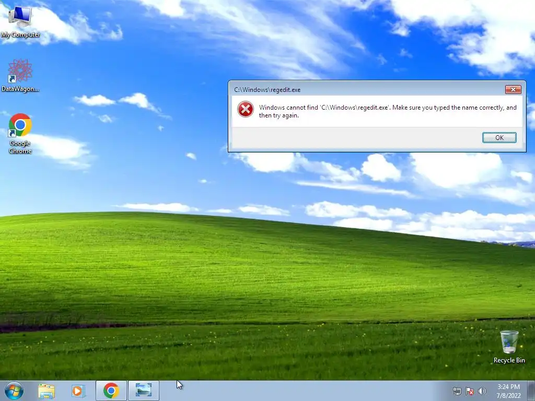Image resolution: width=535 pixels, height=401 pixels.
Task: Open the Action Center flag icon
Action: 470,391
